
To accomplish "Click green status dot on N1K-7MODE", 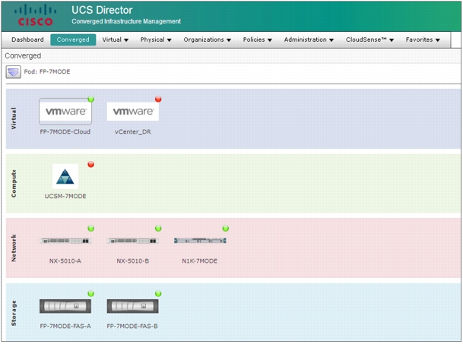I will 226,229.
